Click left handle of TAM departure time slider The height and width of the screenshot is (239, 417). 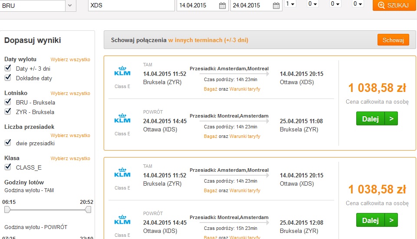[x=7, y=210]
